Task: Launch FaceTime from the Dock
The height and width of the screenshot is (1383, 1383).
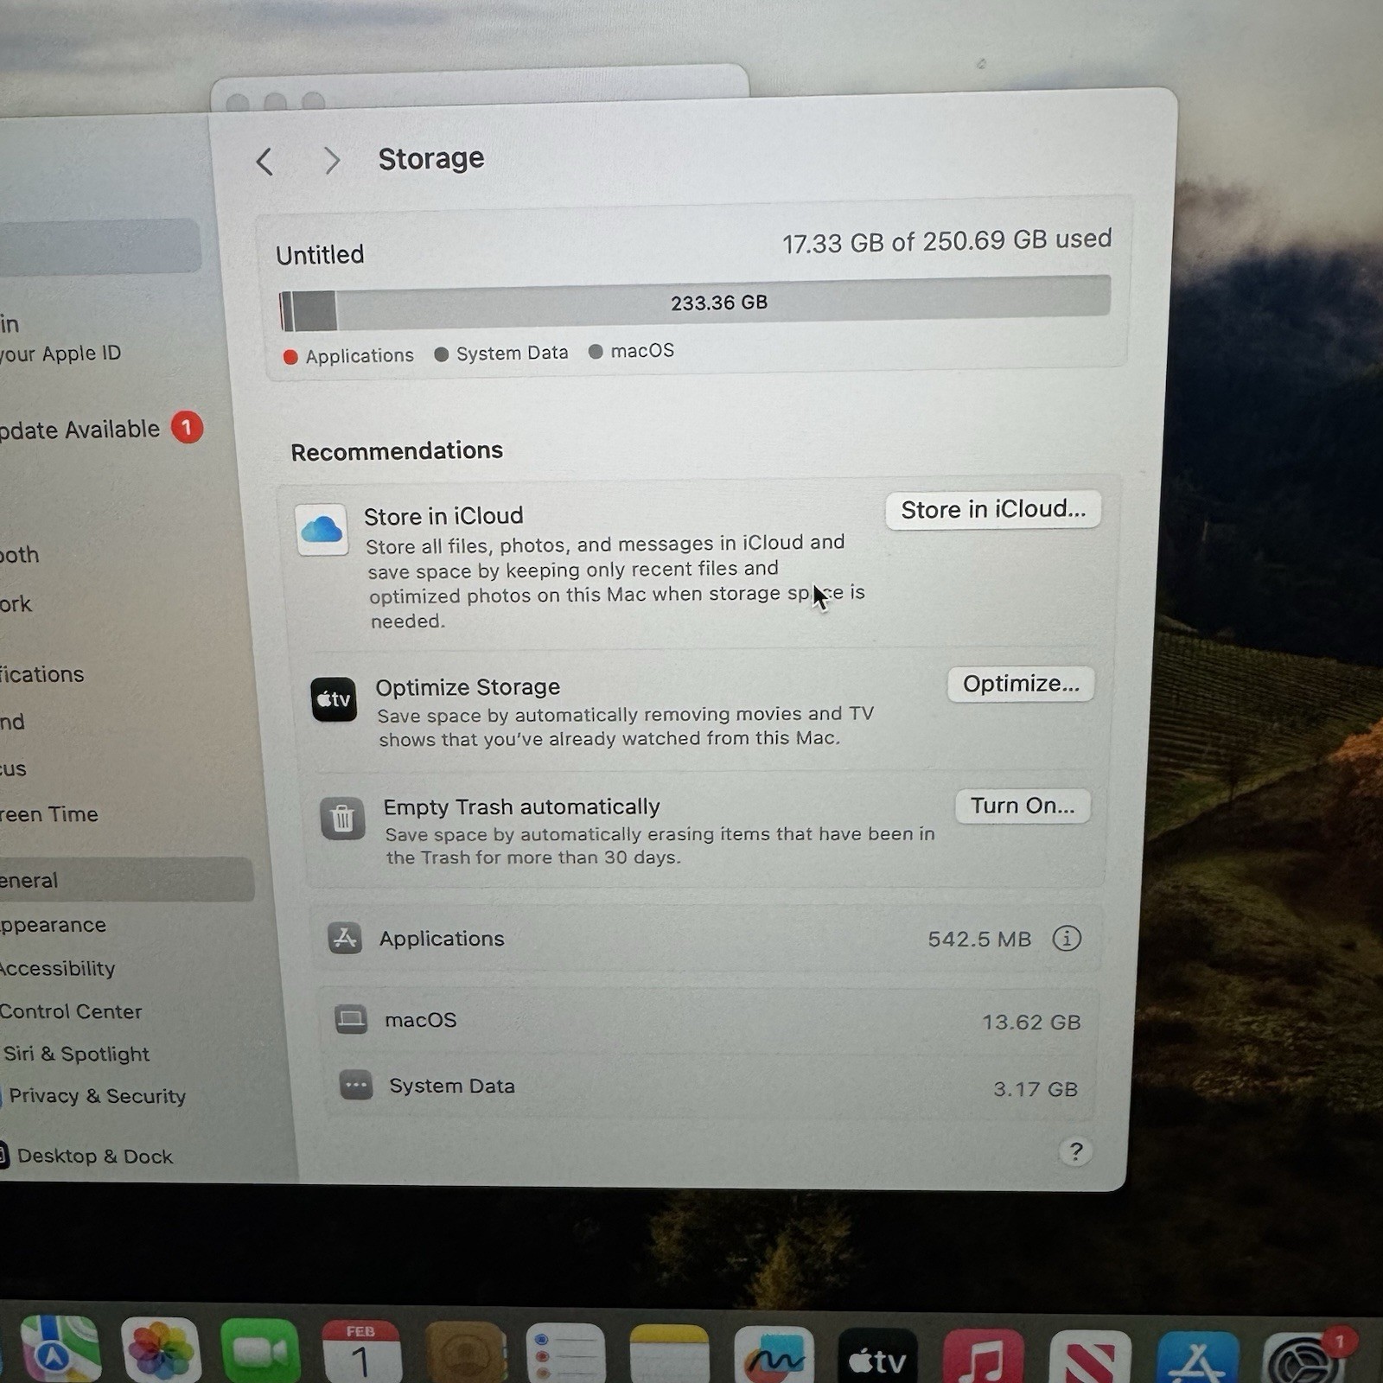Action: pos(260,1352)
